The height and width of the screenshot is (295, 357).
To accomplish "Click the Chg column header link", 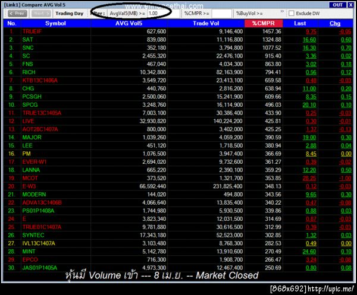I will coord(335,23).
